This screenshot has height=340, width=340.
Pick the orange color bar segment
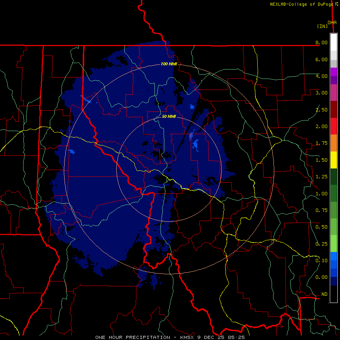tap(334, 143)
